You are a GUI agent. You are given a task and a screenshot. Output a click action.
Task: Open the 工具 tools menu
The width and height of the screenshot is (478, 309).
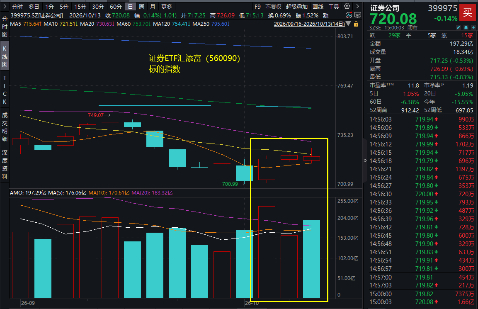pyautogui.click(x=334, y=6)
